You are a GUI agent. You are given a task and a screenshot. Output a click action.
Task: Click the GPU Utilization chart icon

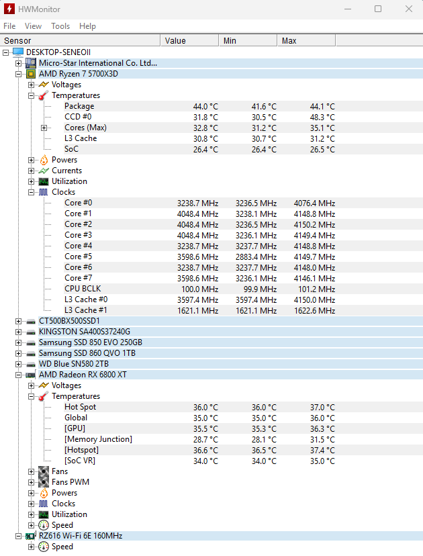coord(44,514)
